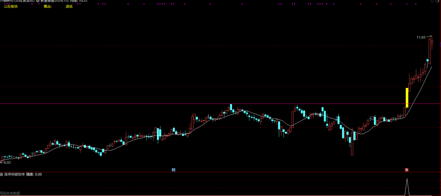The image size is (441, 196).
Task: Click the diamond icon at top right corner
Action: pyautogui.click(x=432, y=1)
